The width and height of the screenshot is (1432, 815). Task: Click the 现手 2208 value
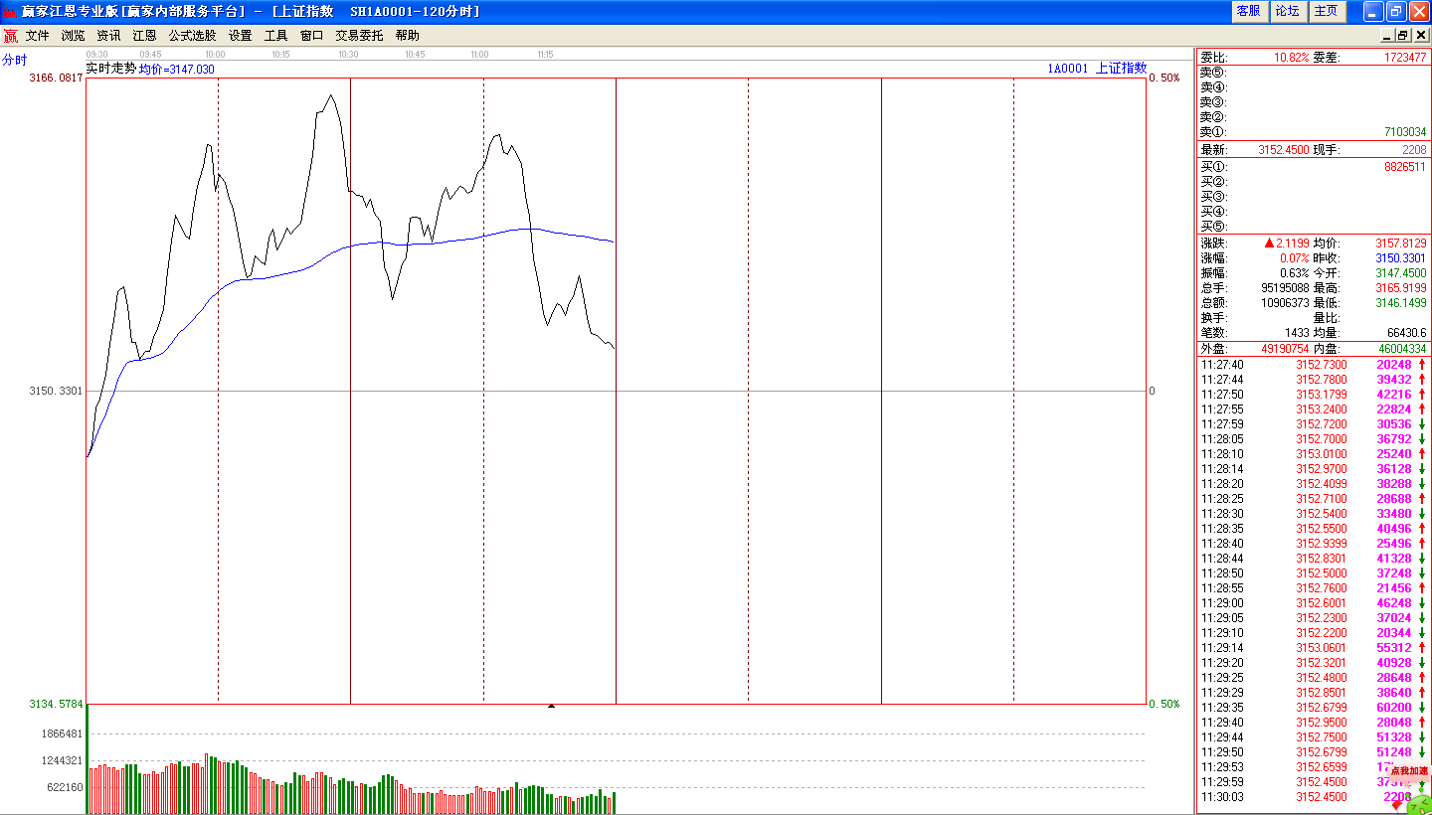tap(1414, 150)
